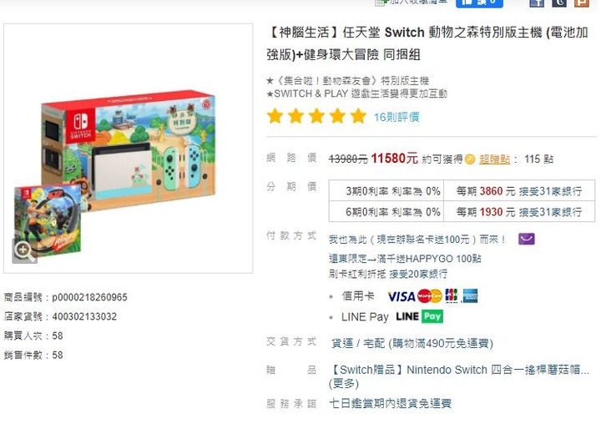Click the HAPPYGO 100點 promotion link
This screenshot has width=601, height=429.
405,259
